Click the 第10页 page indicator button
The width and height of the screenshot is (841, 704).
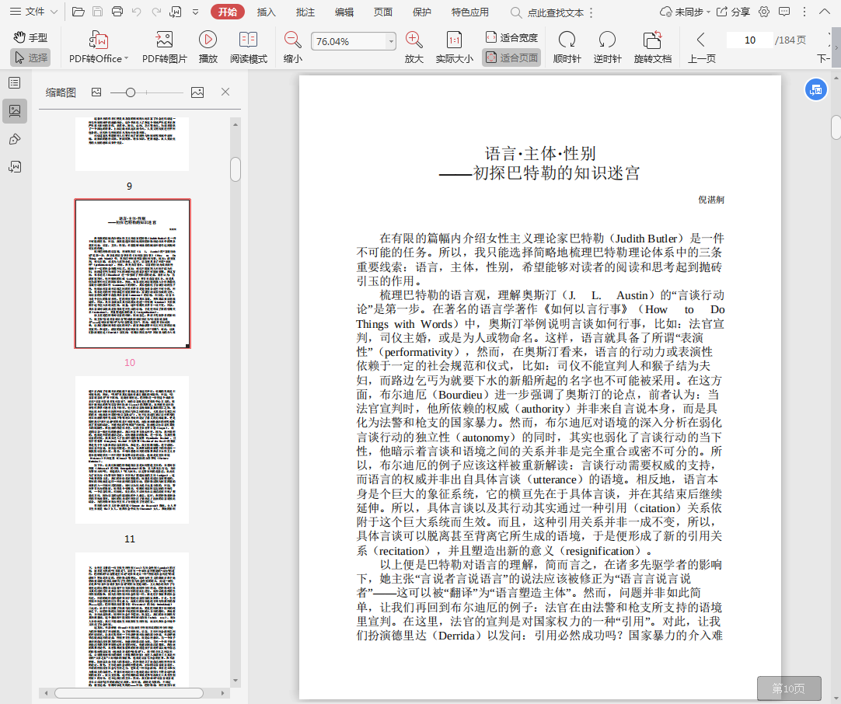click(789, 688)
